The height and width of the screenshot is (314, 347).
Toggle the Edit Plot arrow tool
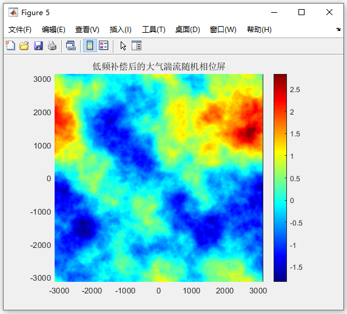[x=123, y=46]
